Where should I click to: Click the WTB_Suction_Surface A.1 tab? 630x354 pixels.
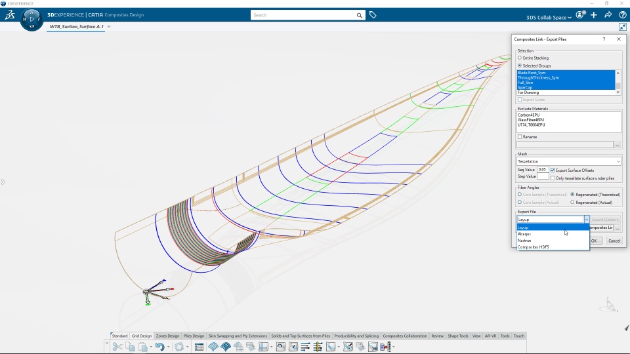pos(76,26)
